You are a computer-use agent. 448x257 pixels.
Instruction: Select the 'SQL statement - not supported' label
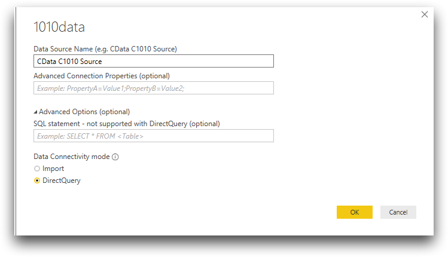127,124
